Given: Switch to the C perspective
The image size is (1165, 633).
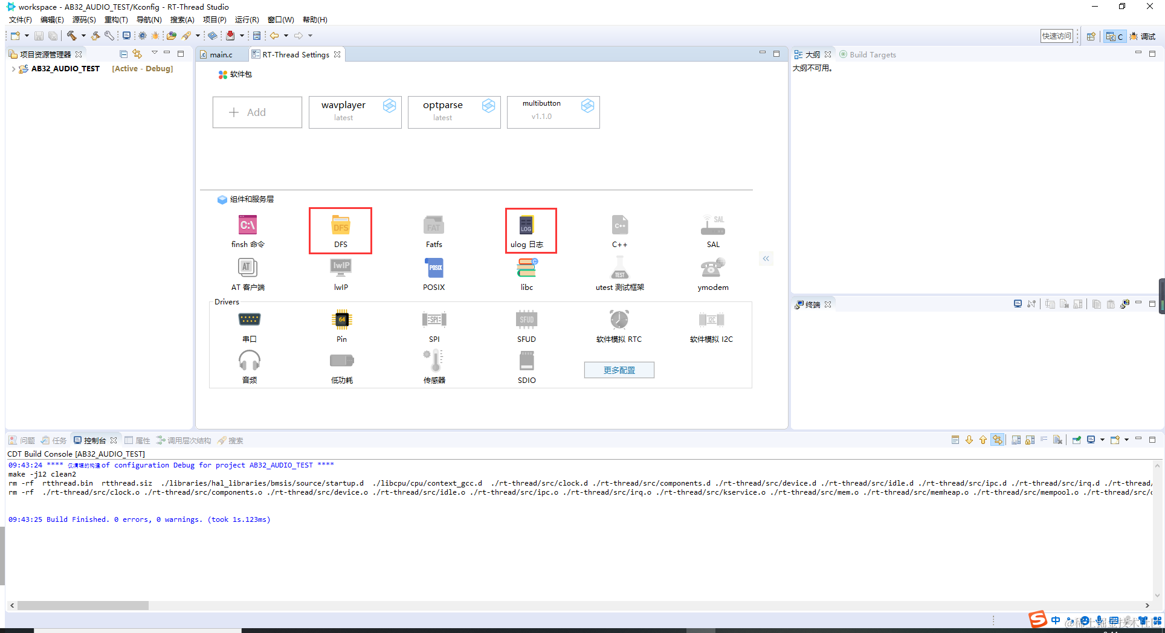Looking at the screenshot, I should click(x=1114, y=36).
